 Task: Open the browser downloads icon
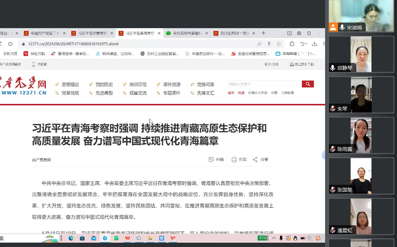314,44
